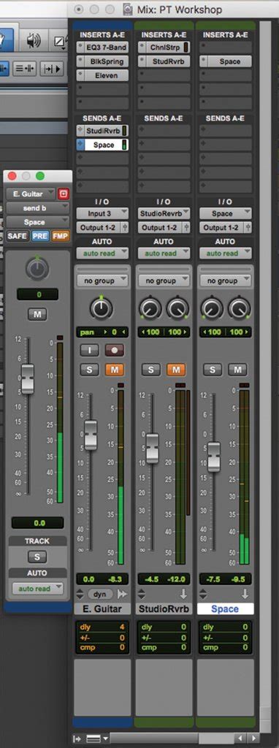Click the send level 0.0 field in send window
The height and width of the screenshot is (748, 279).
tap(37, 522)
